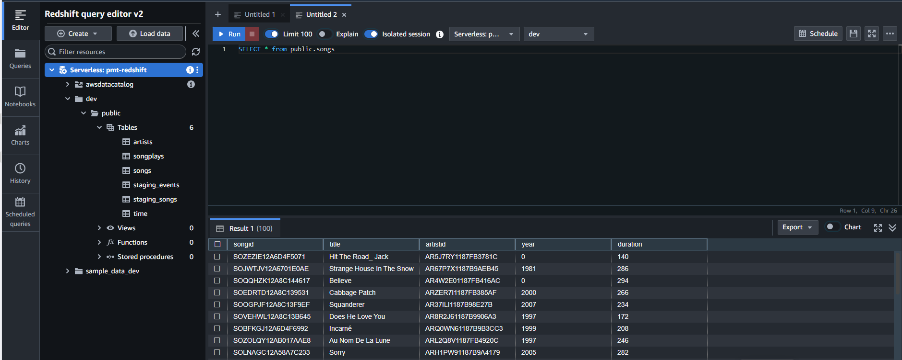This screenshot has height=360, width=902.
Task: Toggle the Explain switch
Action: click(325, 34)
